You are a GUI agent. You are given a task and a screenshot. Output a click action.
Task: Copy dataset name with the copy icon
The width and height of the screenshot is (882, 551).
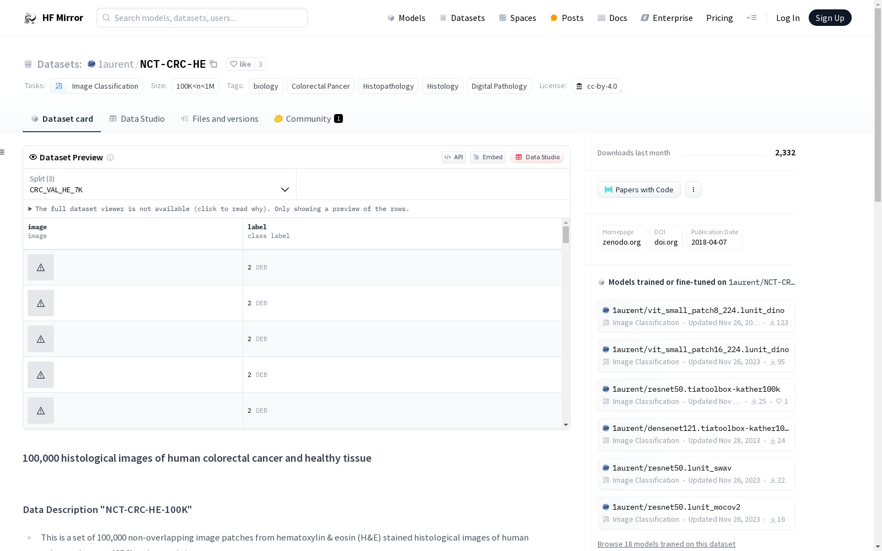click(213, 64)
